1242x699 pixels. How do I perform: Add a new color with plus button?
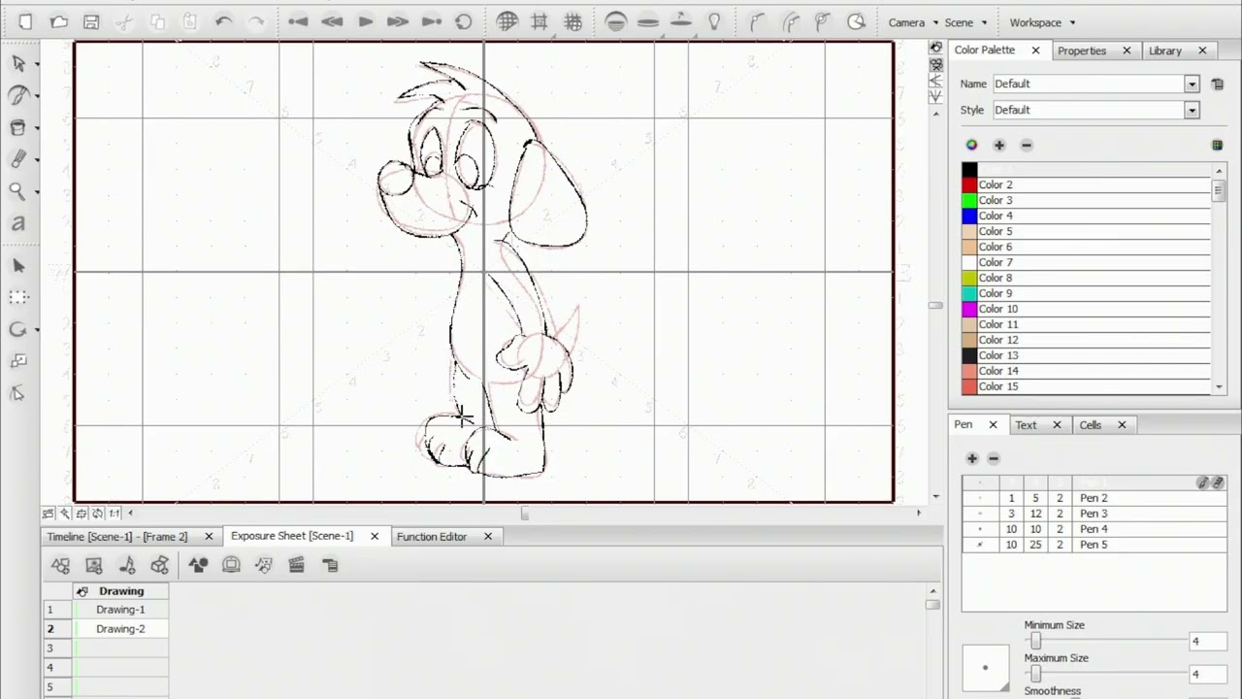[998, 146]
